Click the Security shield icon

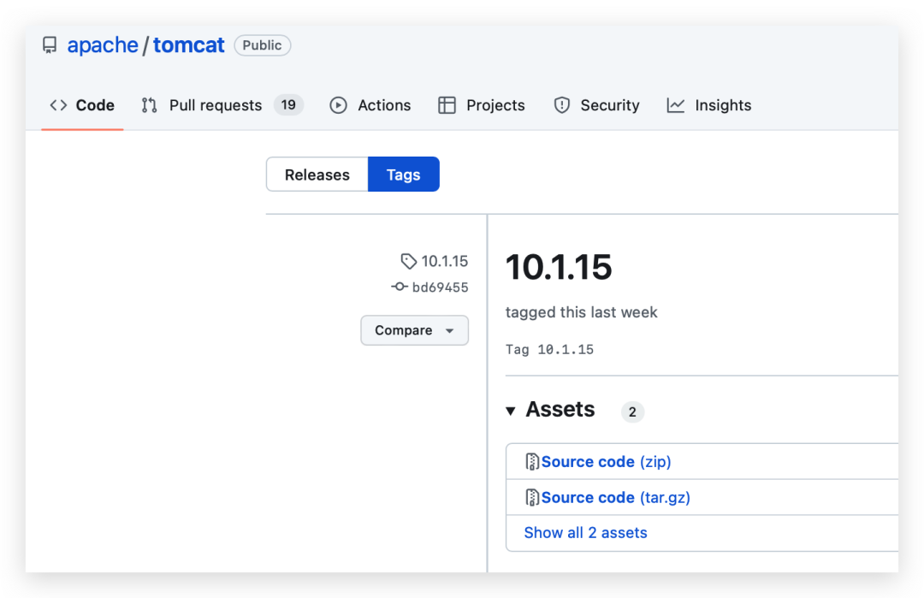pyautogui.click(x=561, y=105)
